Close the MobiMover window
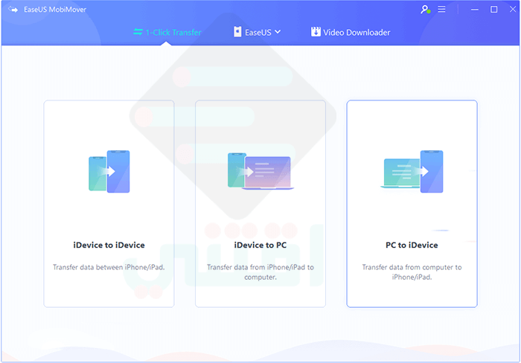Viewport: 521px width, 363px height. [513, 10]
